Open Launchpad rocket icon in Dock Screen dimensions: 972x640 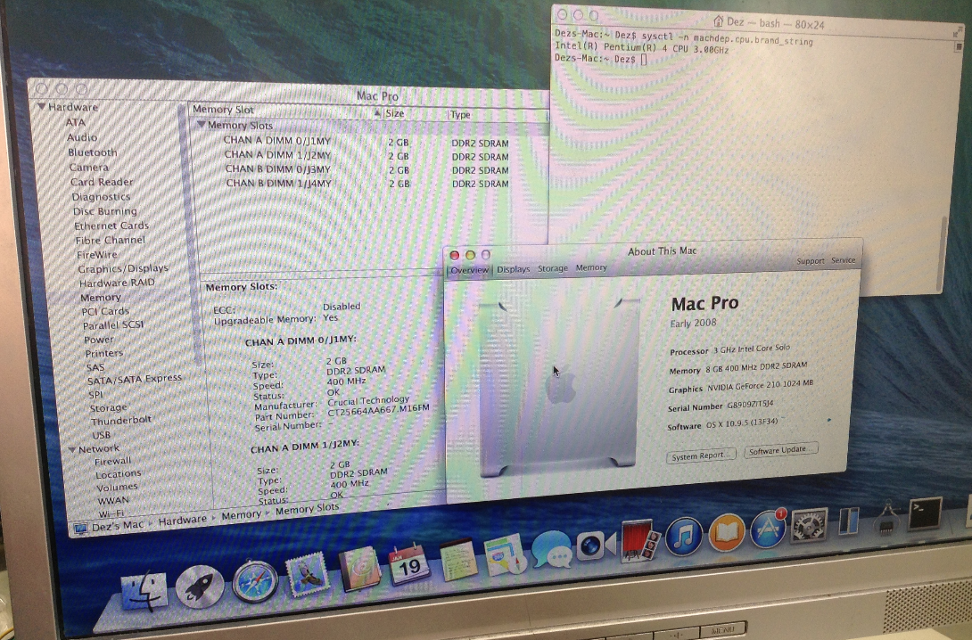[200, 586]
